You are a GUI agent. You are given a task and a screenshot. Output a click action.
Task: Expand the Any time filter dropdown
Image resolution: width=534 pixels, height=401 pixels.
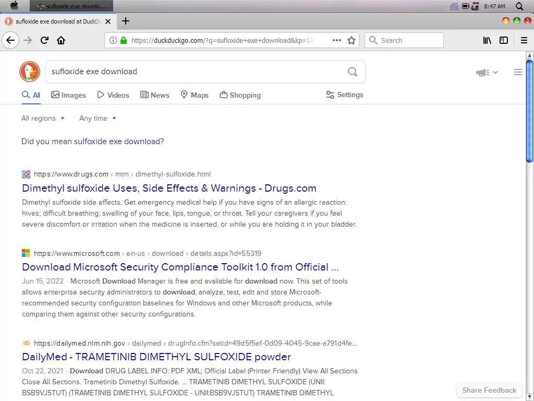pos(98,119)
